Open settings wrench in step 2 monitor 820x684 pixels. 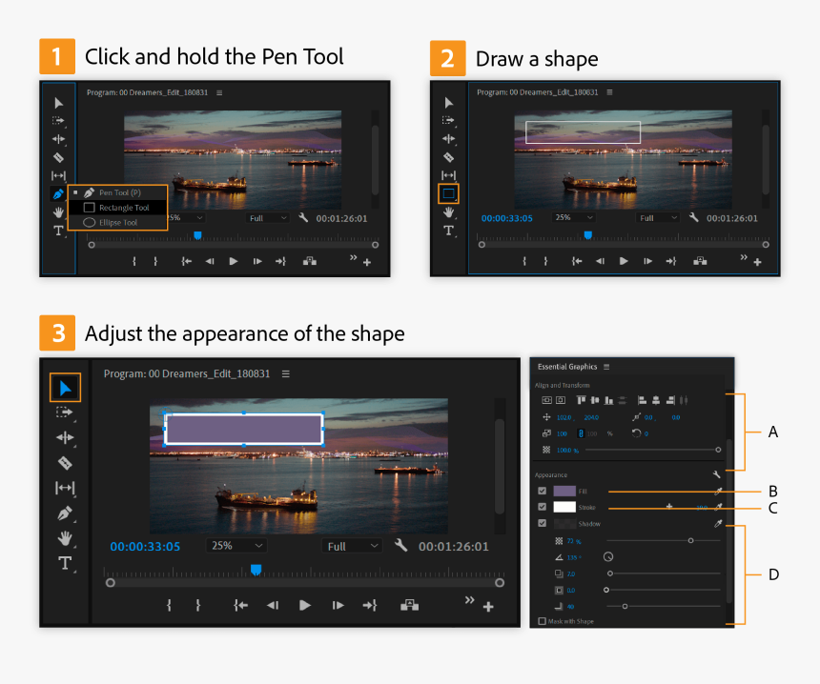(x=693, y=217)
